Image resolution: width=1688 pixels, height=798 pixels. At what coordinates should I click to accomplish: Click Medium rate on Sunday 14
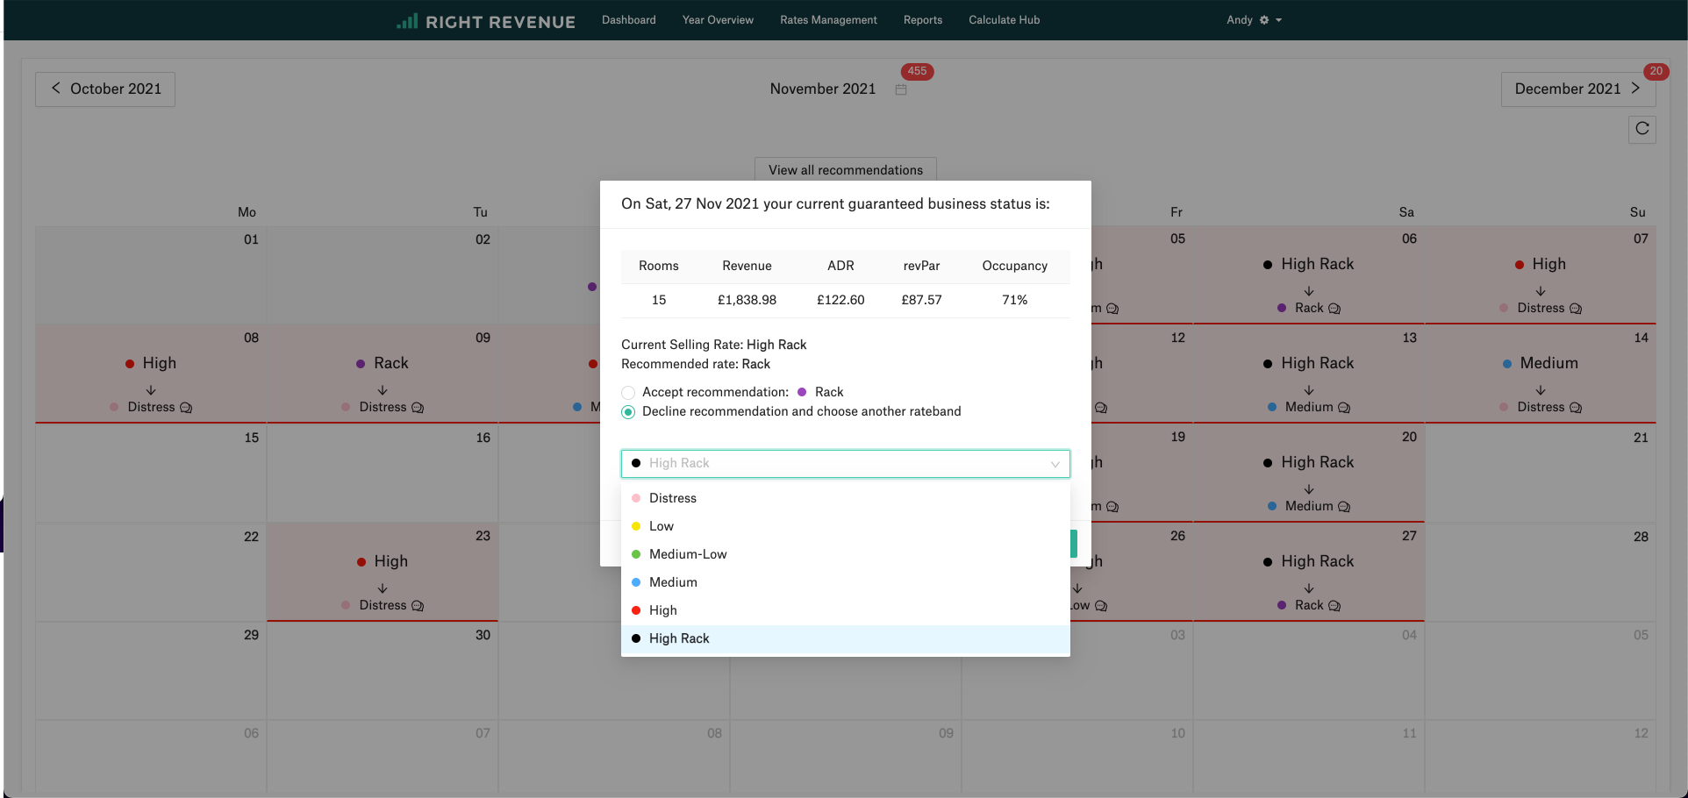coord(1541,363)
